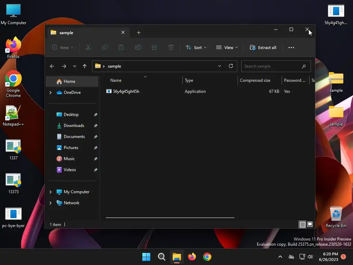353x265 pixels.
Task: Sort by Password column header
Action: click(x=295, y=80)
